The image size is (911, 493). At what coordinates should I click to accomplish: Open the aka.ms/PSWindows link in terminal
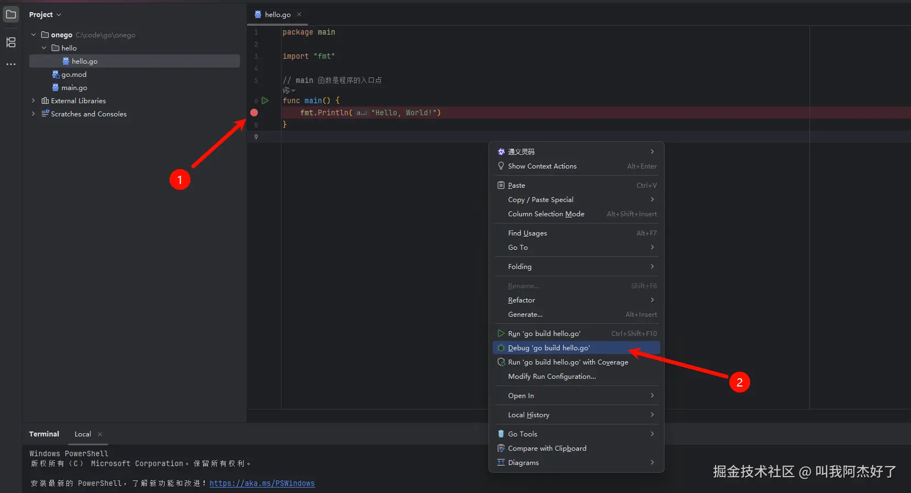[x=262, y=483]
